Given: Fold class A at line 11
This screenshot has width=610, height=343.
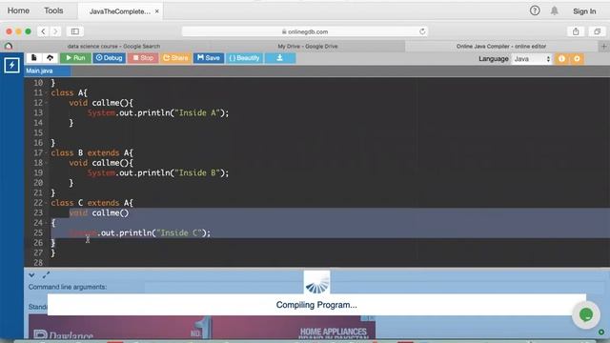Looking at the screenshot, I should pyautogui.click(x=47, y=93).
